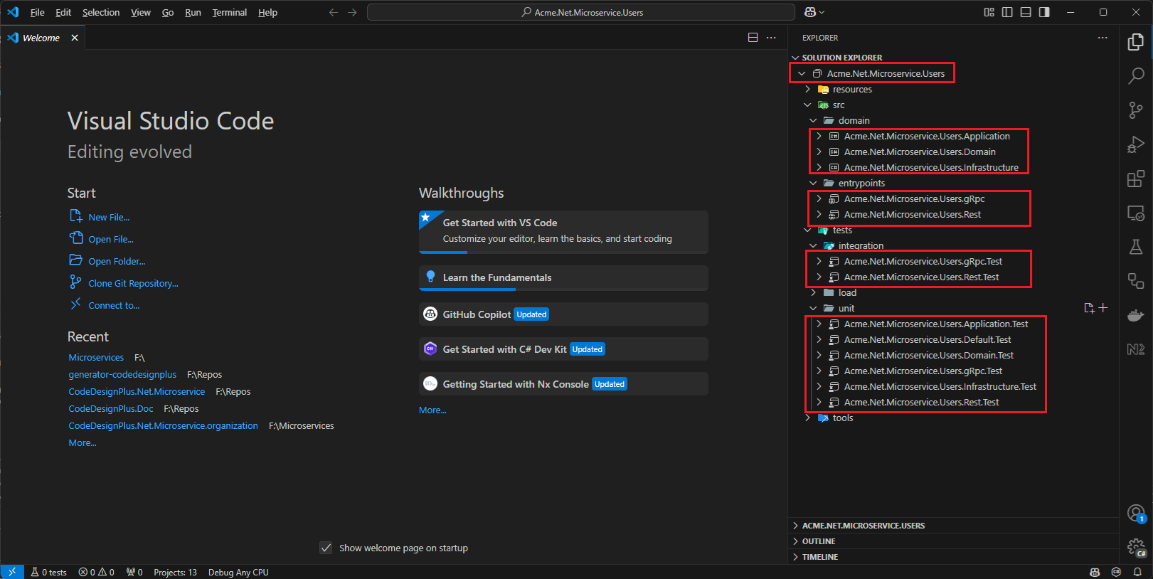Open the Nx Console icon
1153x579 pixels.
(1136, 349)
